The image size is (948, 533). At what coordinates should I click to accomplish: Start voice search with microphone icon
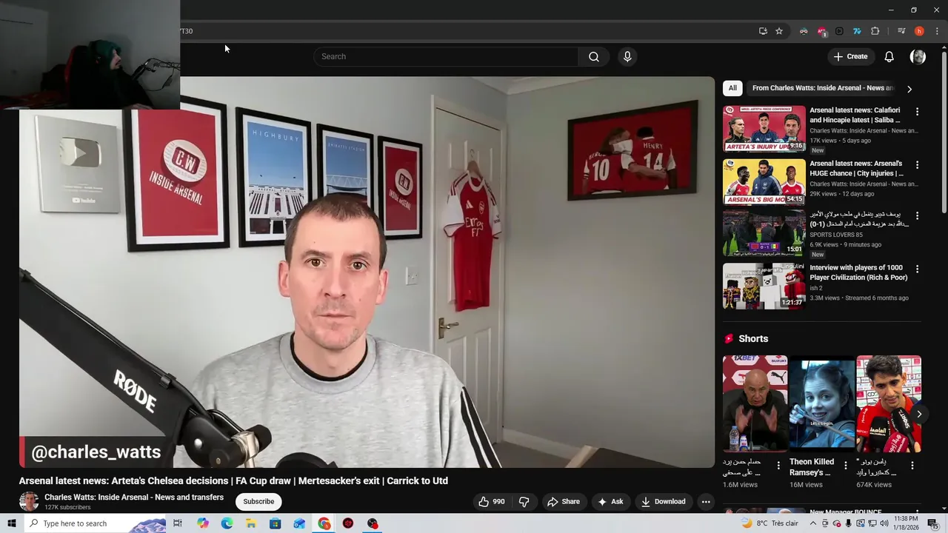click(627, 57)
